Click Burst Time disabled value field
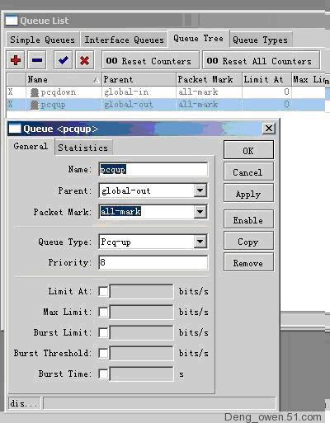Viewport: 330px width, 423px height. pos(141,374)
